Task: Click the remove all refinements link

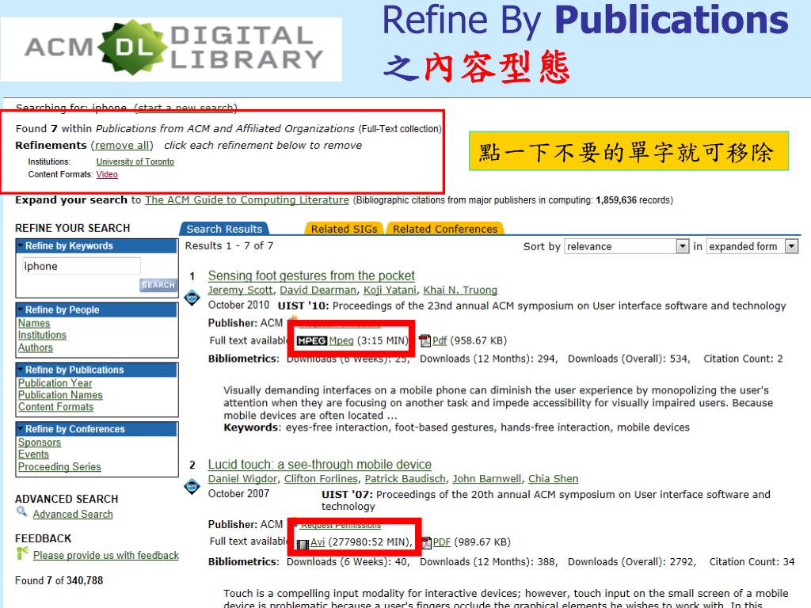Action: [x=122, y=146]
